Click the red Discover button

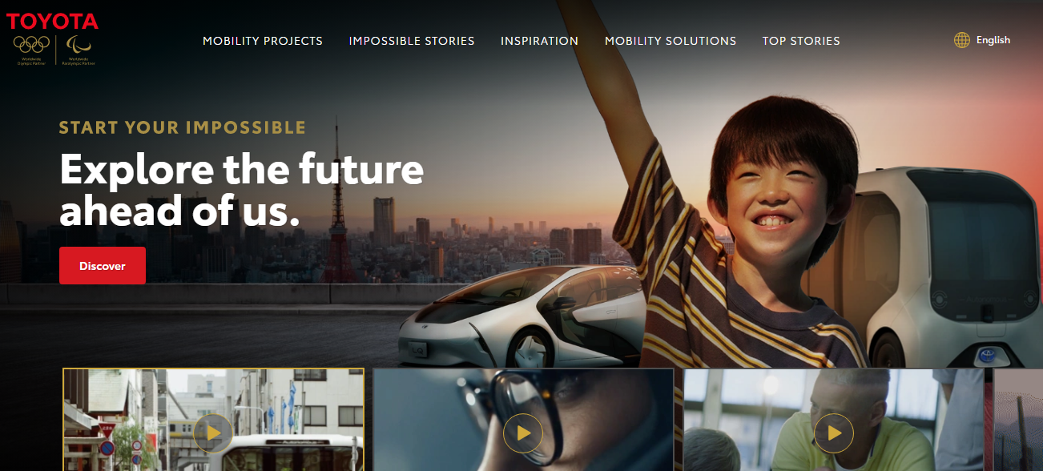pos(103,266)
